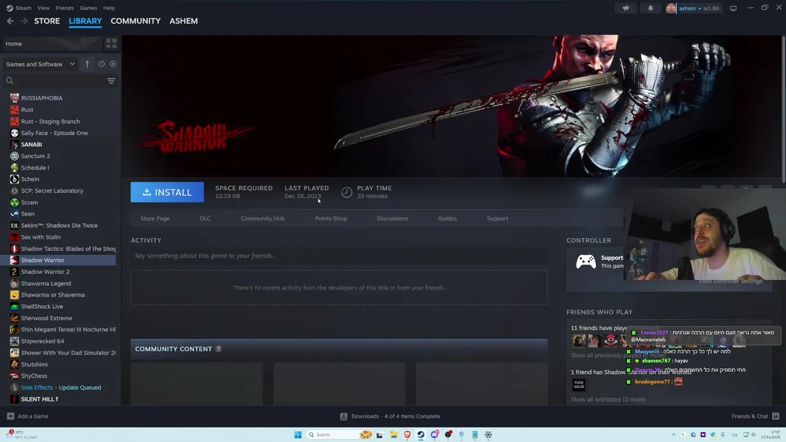Viewport: 786px width, 442px height.
Task: Go to the COMMUNITY tab
Action: click(136, 21)
